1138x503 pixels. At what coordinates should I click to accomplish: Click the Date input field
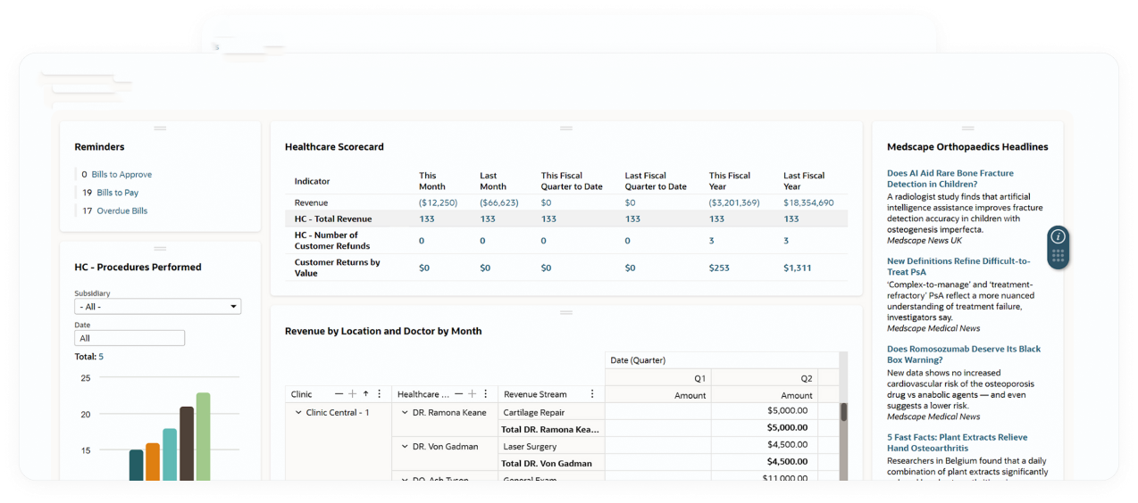[x=130, y=339]
